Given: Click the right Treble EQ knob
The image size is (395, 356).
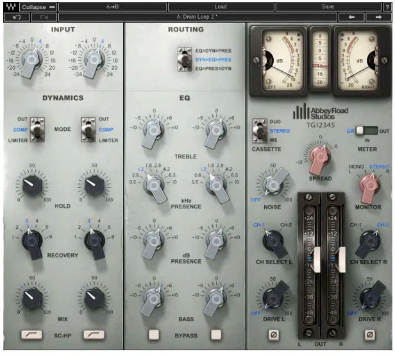Looking at the screenshot, I should coord(215,131).
